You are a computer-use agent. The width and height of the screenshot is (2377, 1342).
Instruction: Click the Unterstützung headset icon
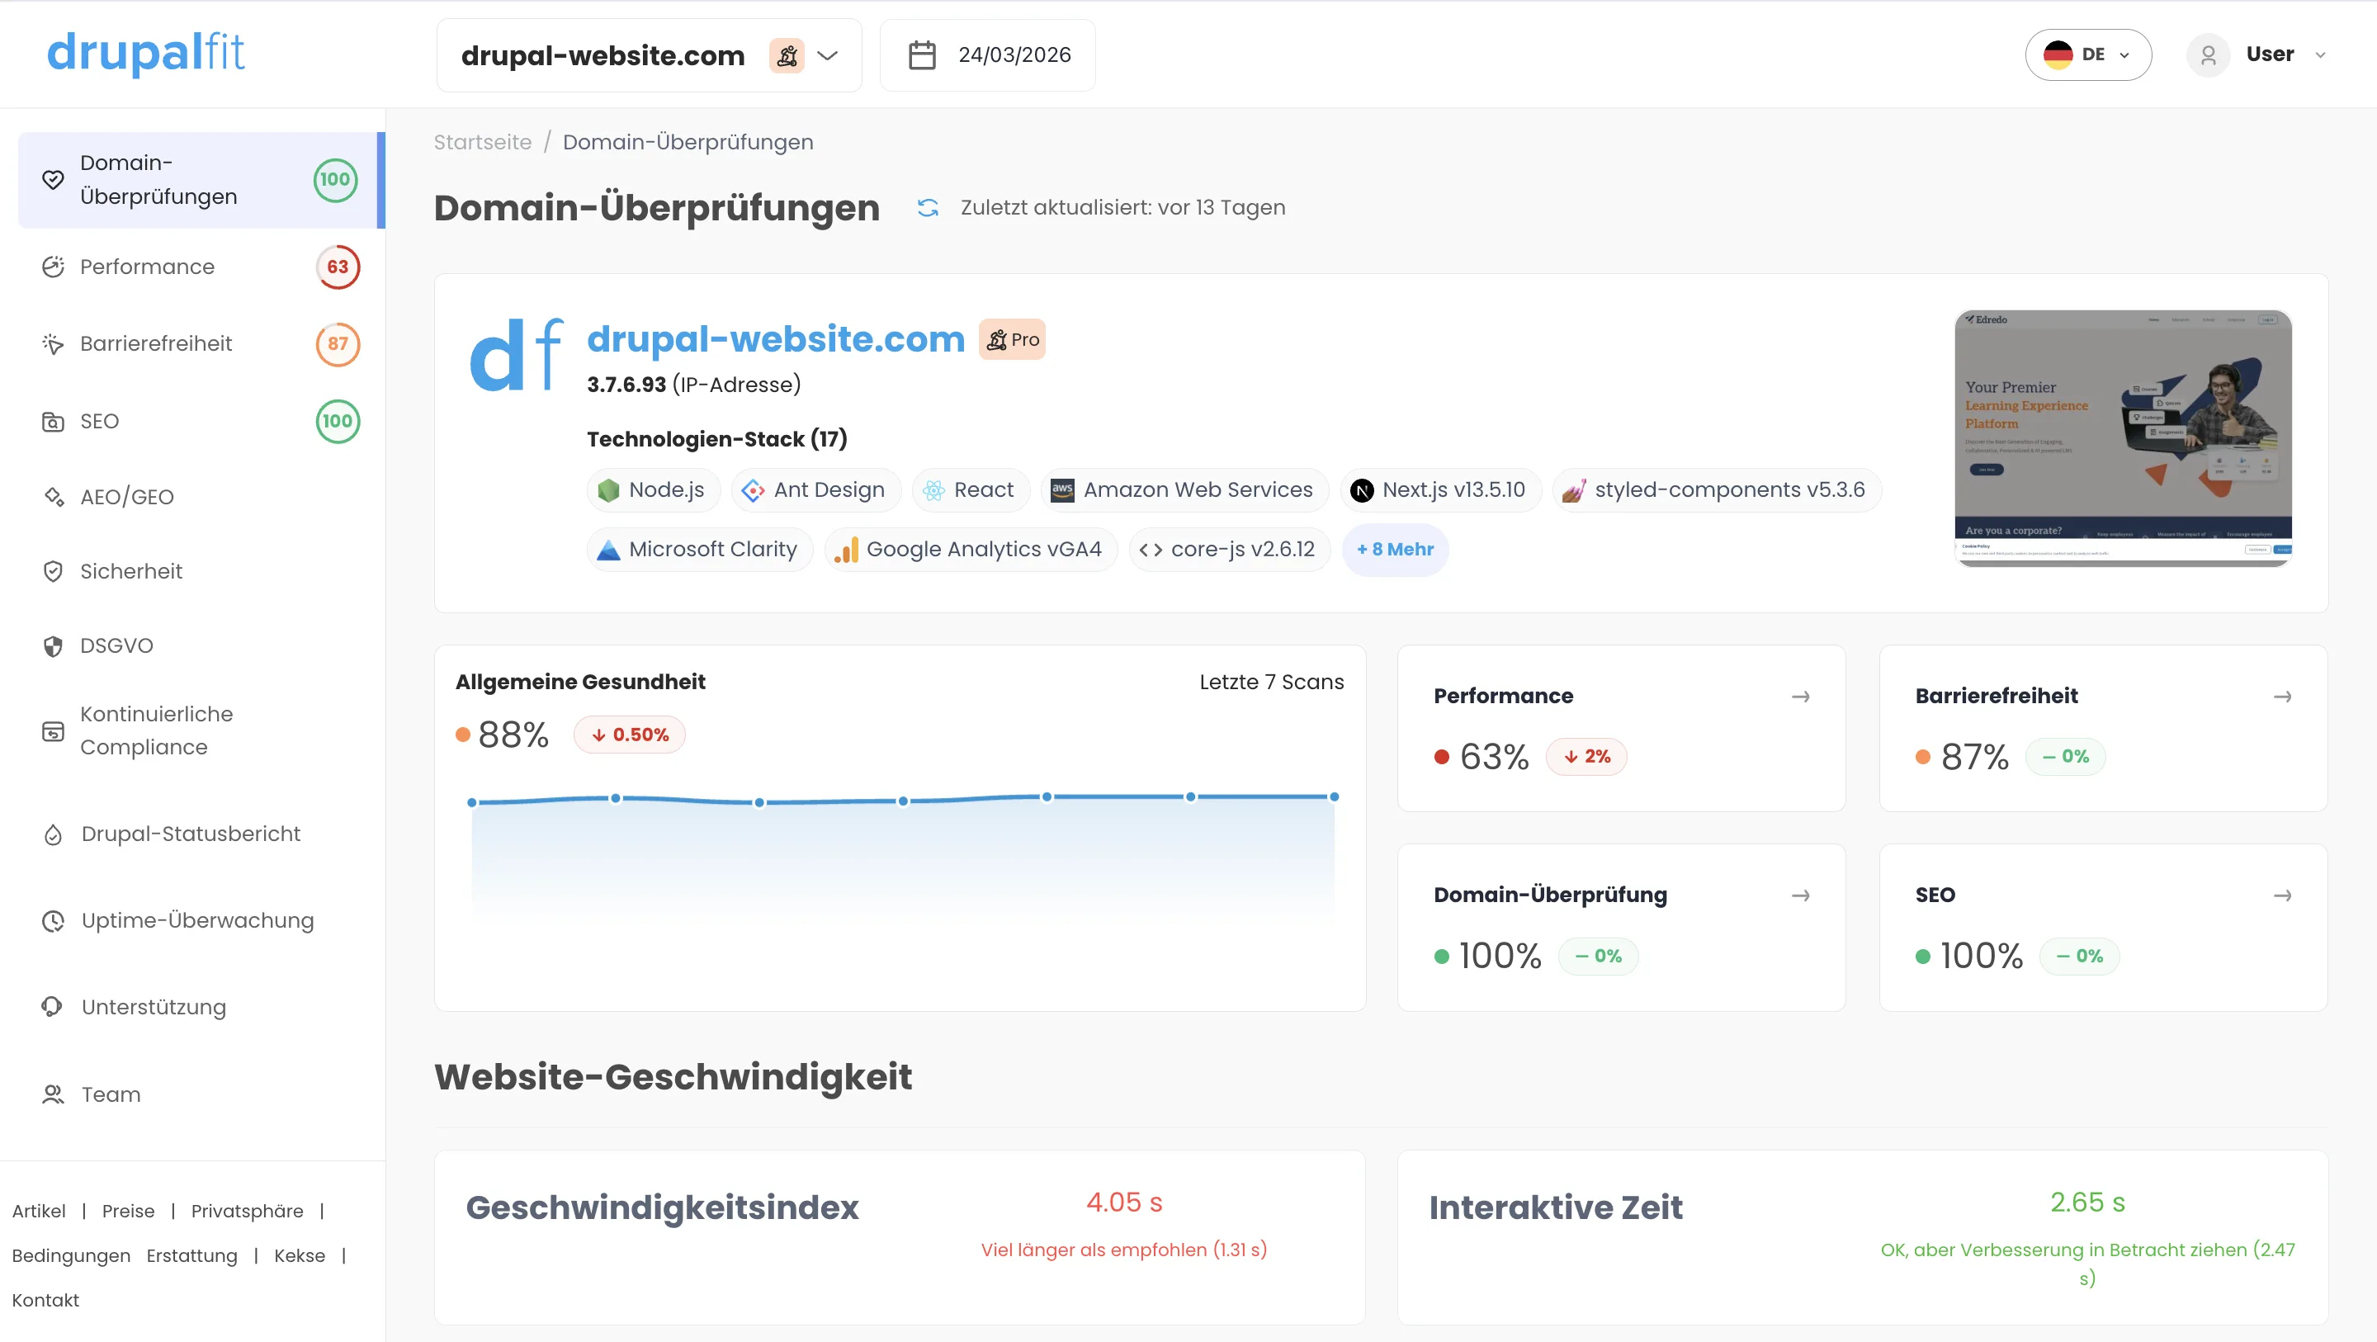(x=53, y=1007)
